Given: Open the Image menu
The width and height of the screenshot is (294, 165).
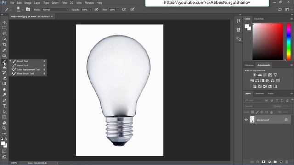Looking at the screenshot, I should tap(28, 3).
